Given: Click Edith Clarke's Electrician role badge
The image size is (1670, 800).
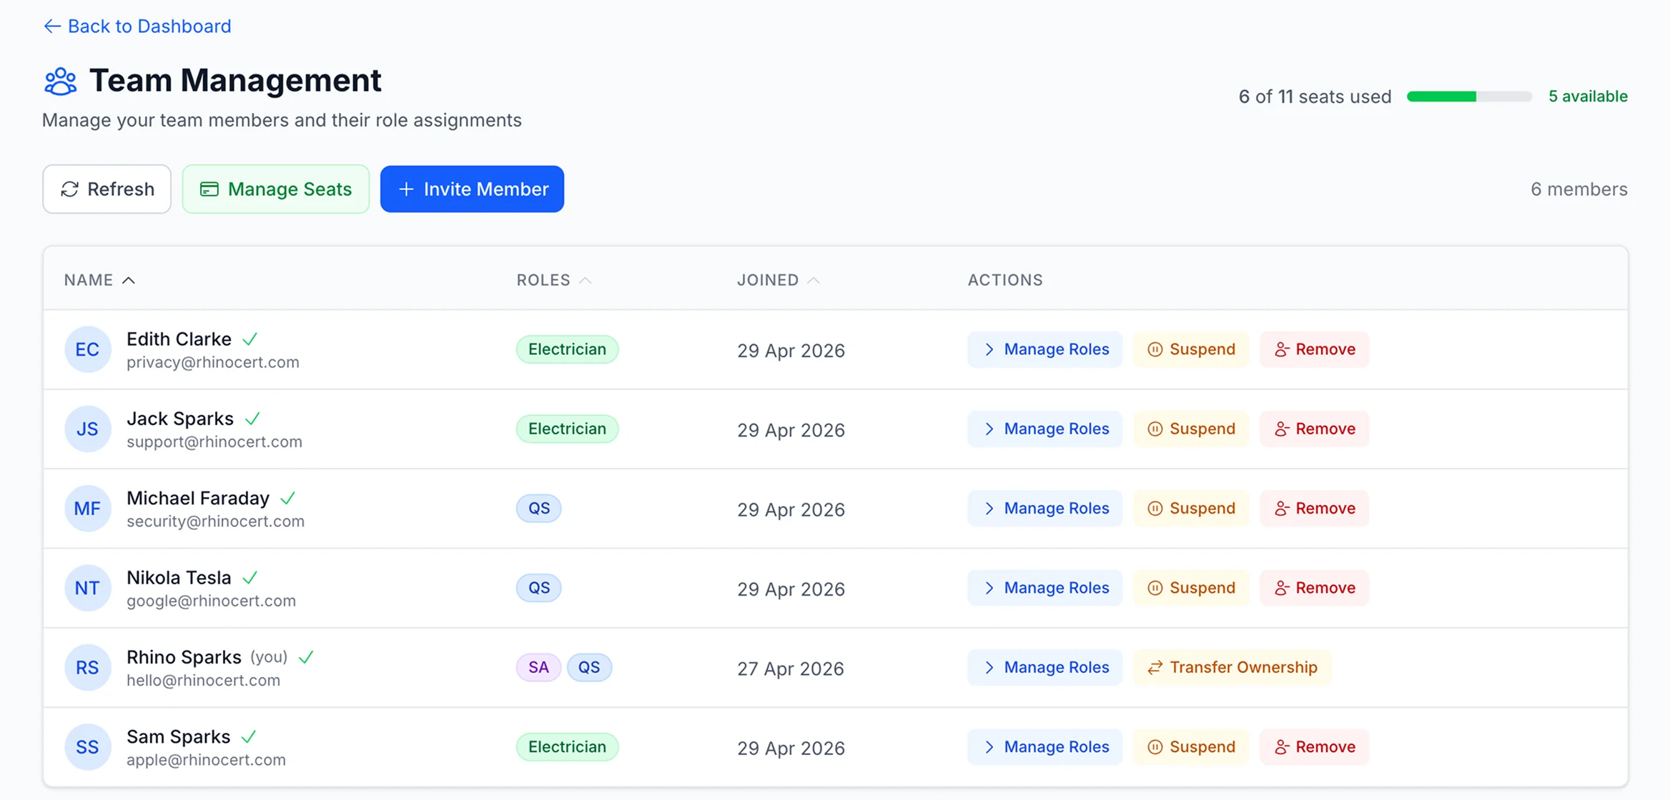Looking at the screenshot, I should click(567, 349).
